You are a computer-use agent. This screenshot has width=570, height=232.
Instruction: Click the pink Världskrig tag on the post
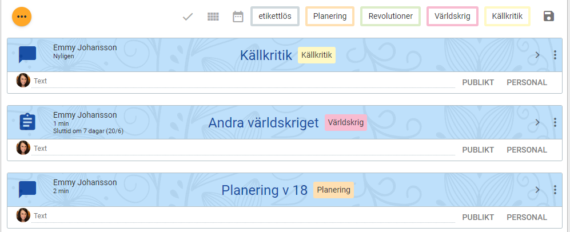click(x=345, y=122)
